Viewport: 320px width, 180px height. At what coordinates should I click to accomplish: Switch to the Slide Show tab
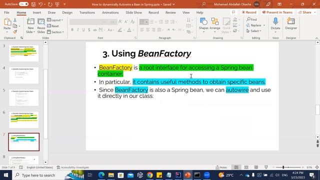(x=133, y=12)
